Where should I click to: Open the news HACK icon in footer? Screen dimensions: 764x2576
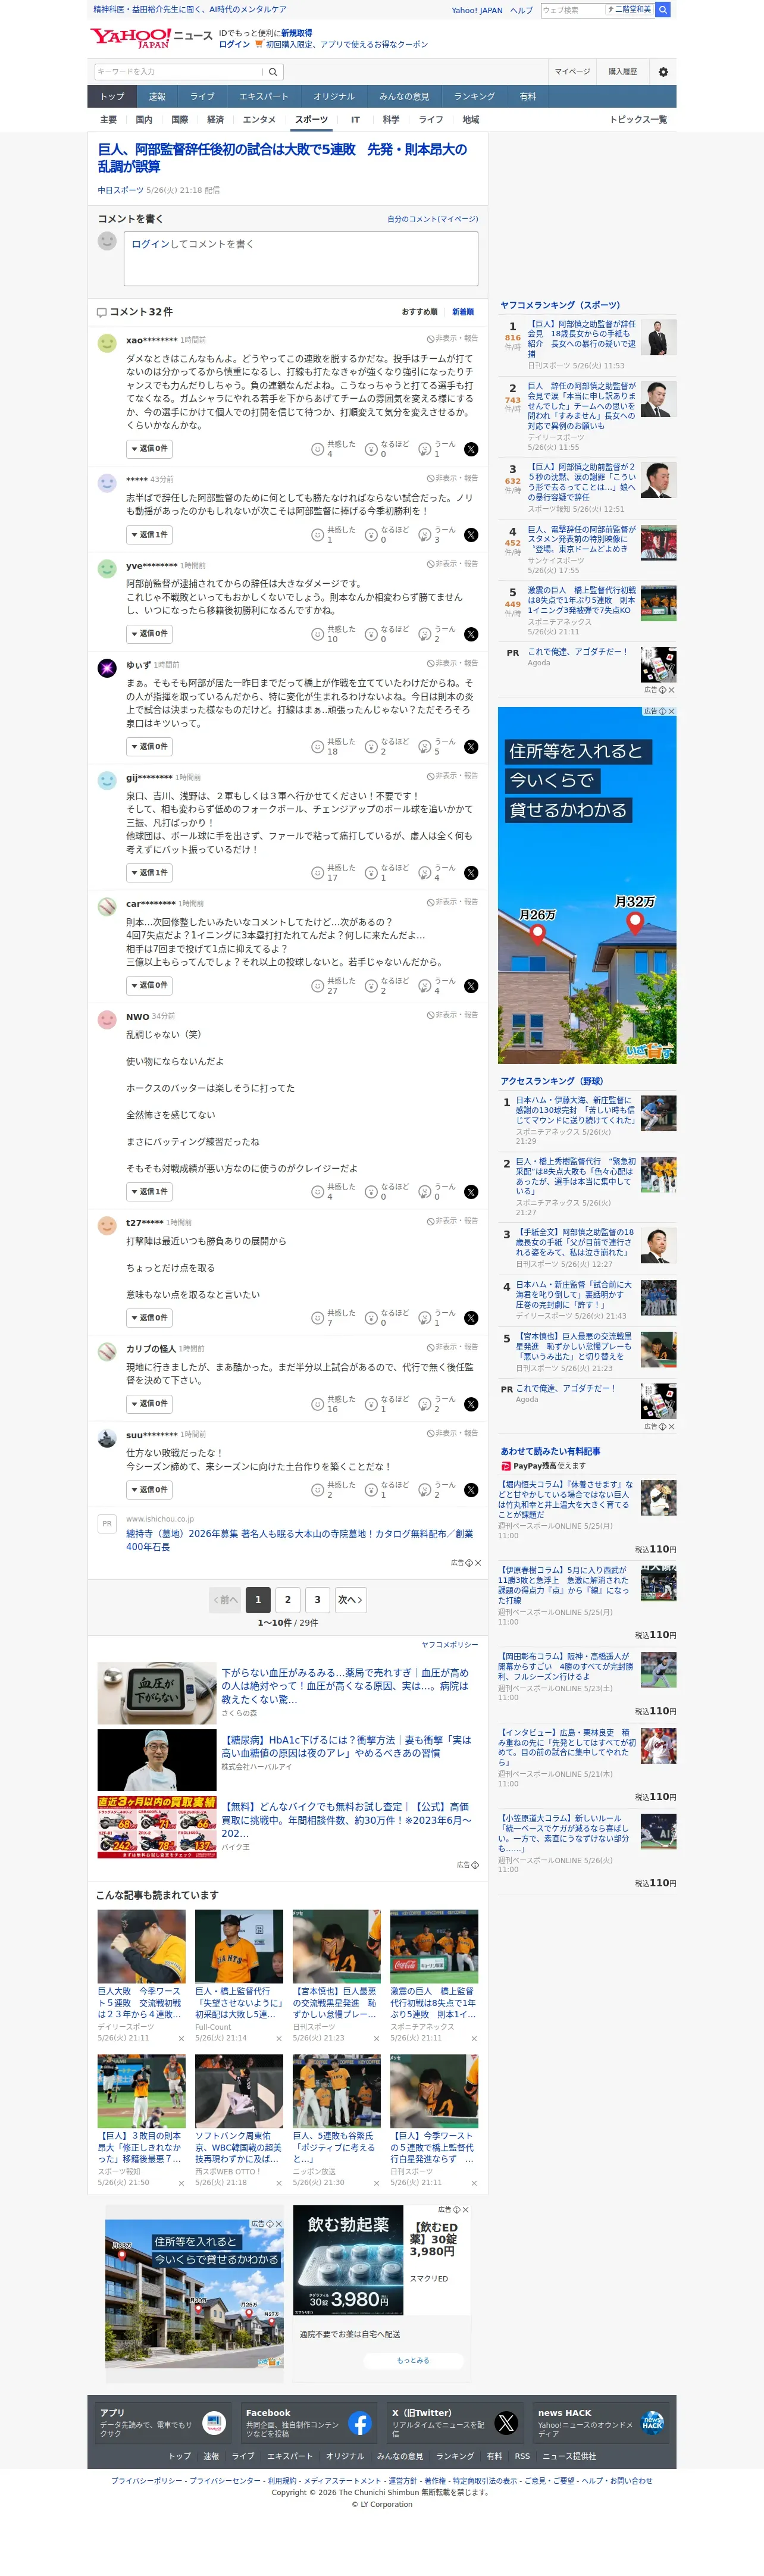pos(652,2423)
